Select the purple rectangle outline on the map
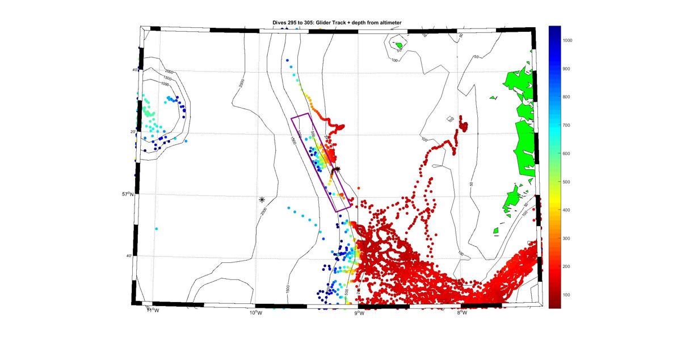Viewport: 681px width, 347px height. [322, 162]
